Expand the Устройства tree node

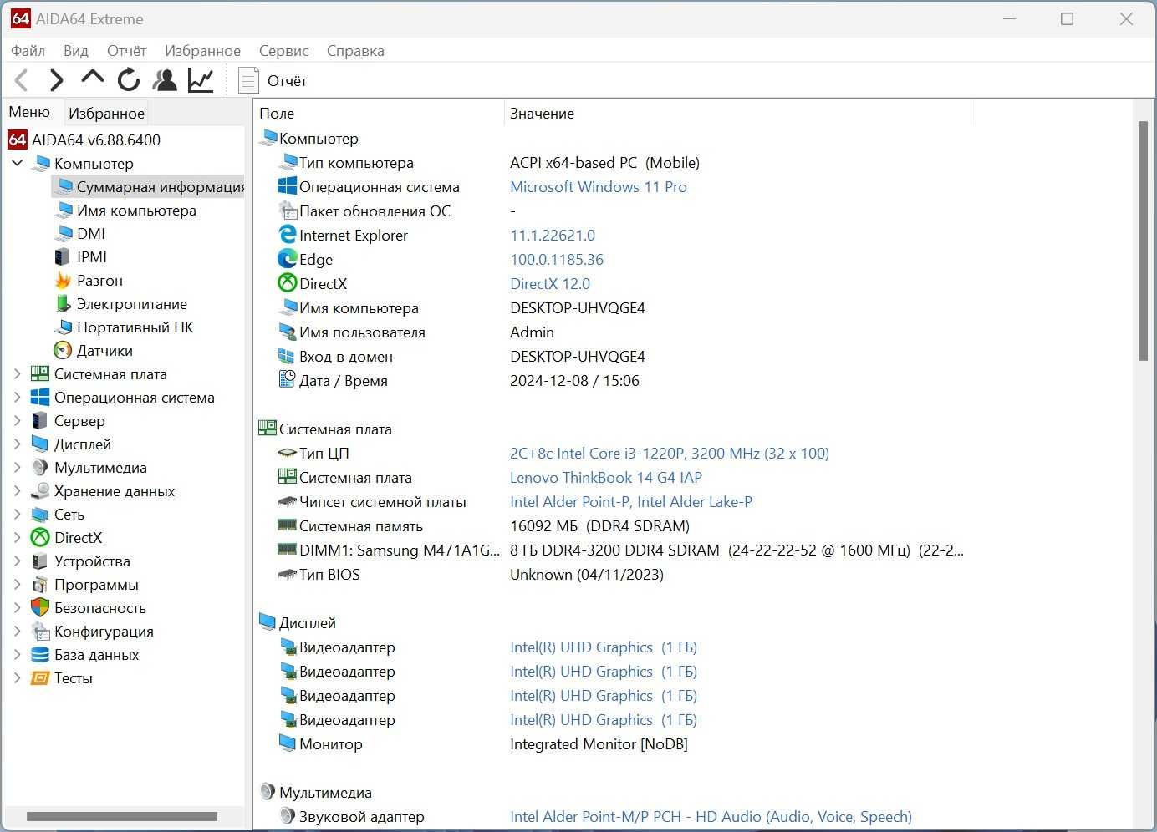(x=17, y=561)
